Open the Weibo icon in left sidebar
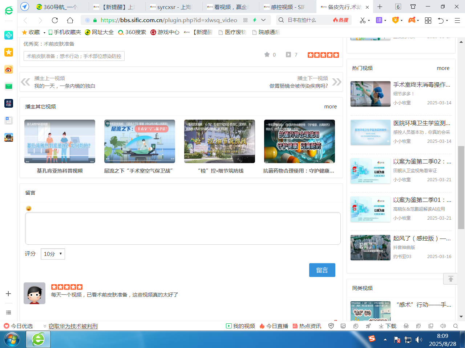 pos(9,69)
